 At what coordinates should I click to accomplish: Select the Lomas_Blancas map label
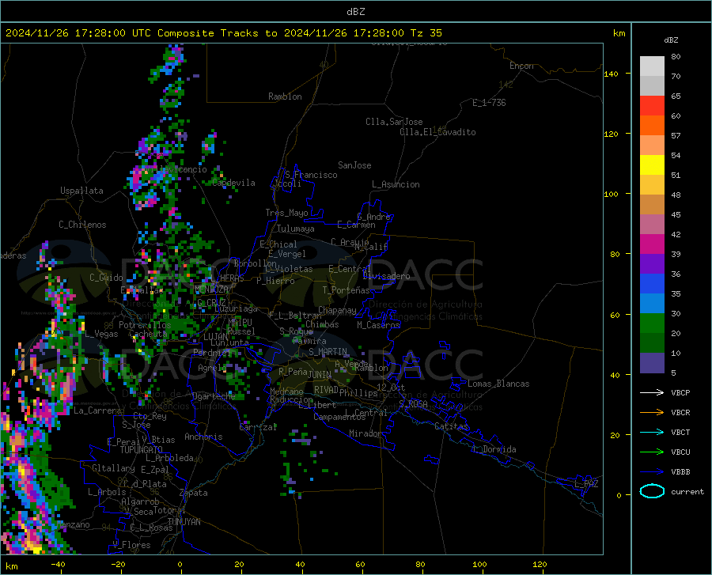tap(498, 384)
